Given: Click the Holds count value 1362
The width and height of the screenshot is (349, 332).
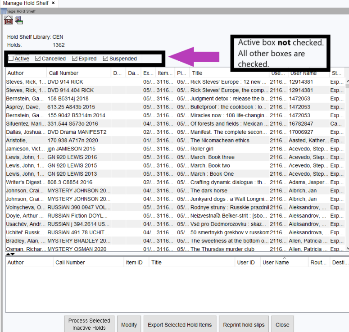Looking at the screenshot, I should (x=59, y=45).
